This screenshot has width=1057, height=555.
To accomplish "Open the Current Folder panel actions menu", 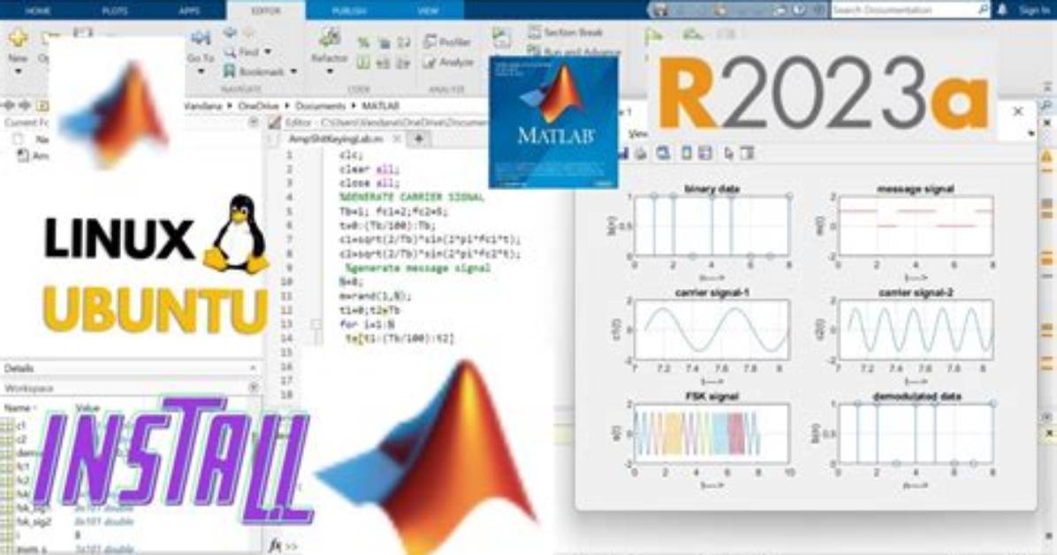I will (x=255, y=122).
